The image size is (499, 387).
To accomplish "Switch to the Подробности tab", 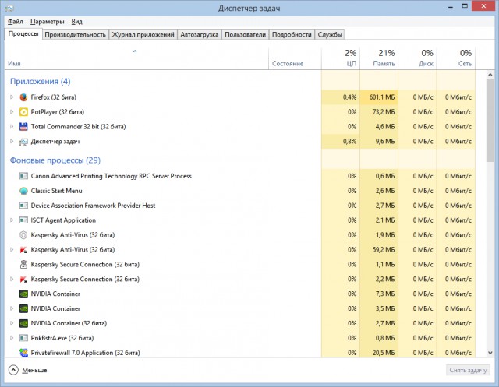I will coord(292,34).
